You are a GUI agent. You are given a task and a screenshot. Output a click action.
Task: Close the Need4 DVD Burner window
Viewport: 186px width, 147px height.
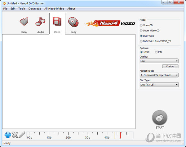point(179,2)
